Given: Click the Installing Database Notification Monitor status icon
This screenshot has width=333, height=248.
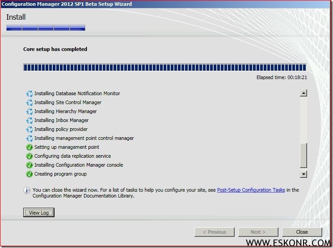Looking at the screenshot, I should point(30,94).
